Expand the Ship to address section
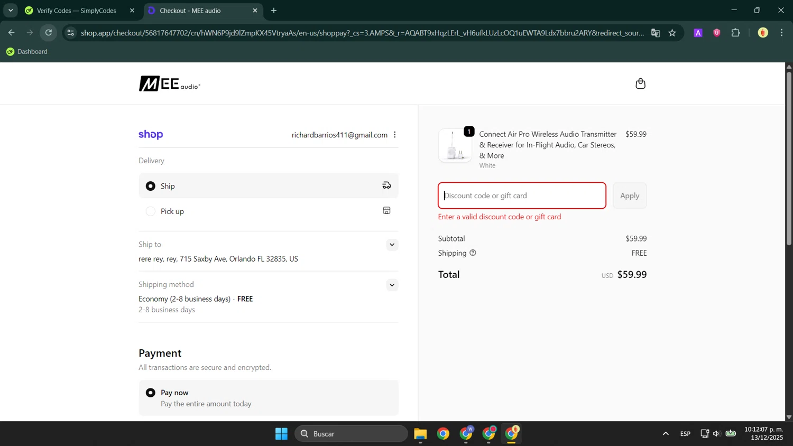Screen dimensions: 793x446 click(392, 245)
